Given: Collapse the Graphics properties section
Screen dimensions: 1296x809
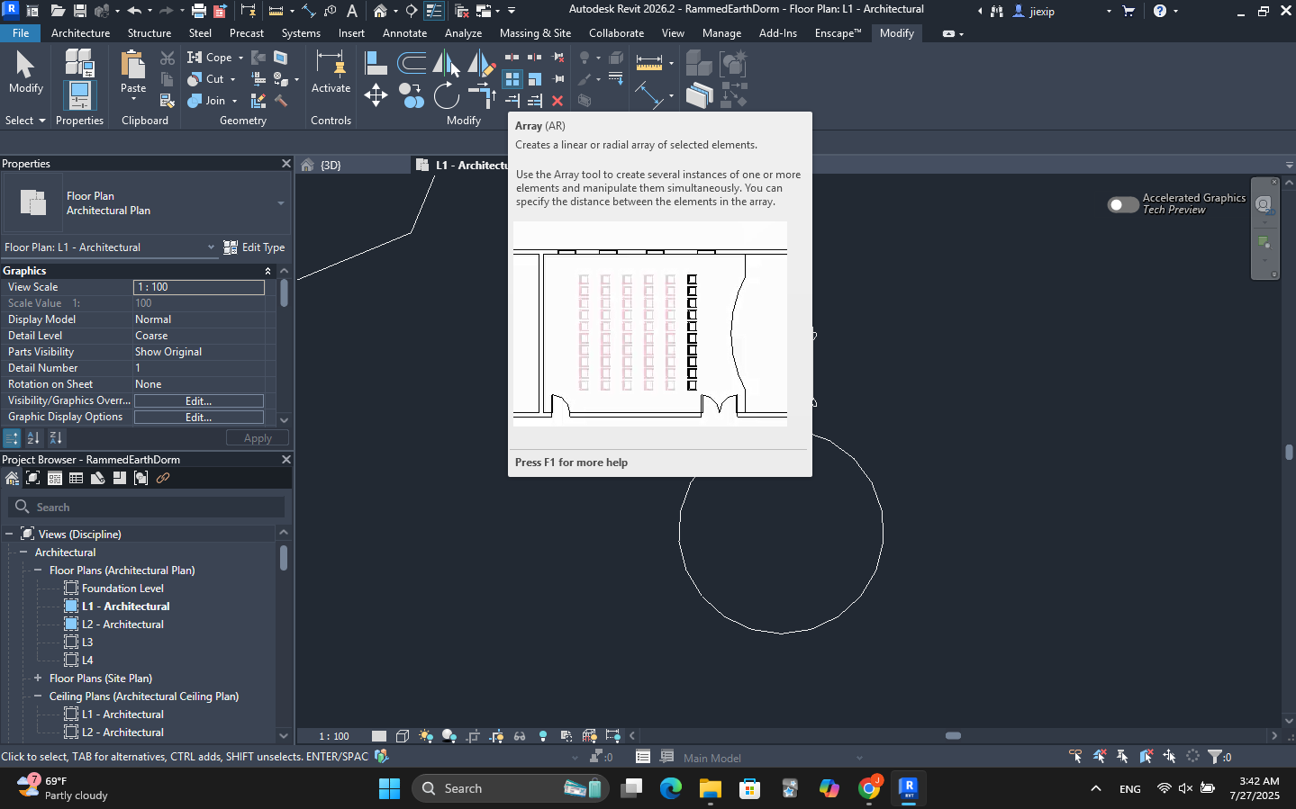Looking at the screenshot, I should [267, 271].
